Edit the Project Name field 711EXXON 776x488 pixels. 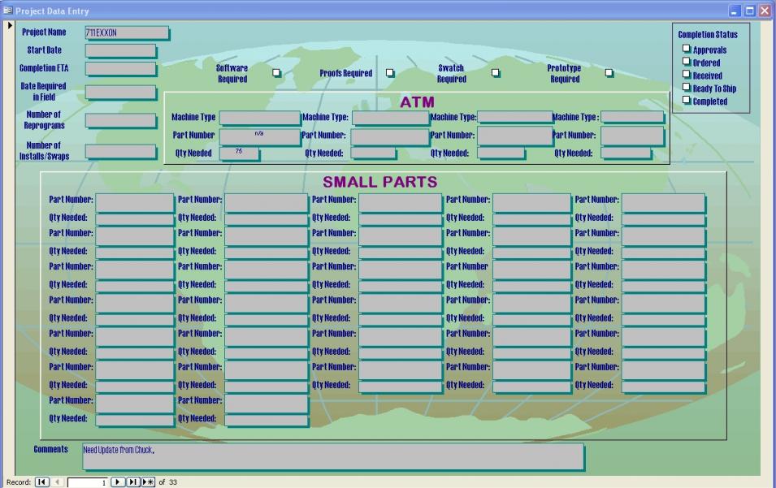click(x=126, y=32)
